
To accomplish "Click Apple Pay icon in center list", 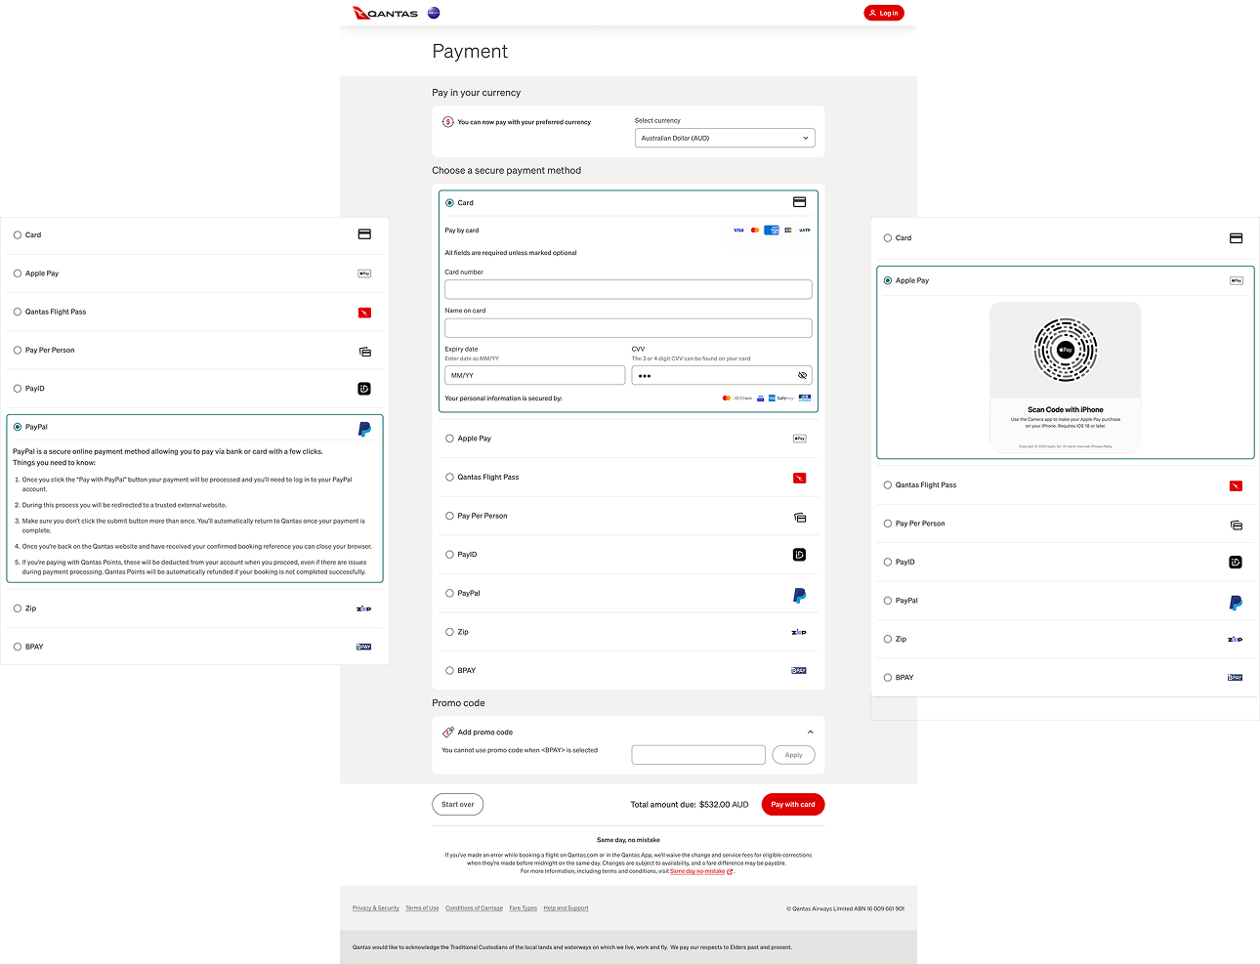I will [799, 439].
